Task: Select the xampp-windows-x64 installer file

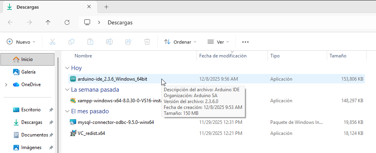Action: coord(120,101)
